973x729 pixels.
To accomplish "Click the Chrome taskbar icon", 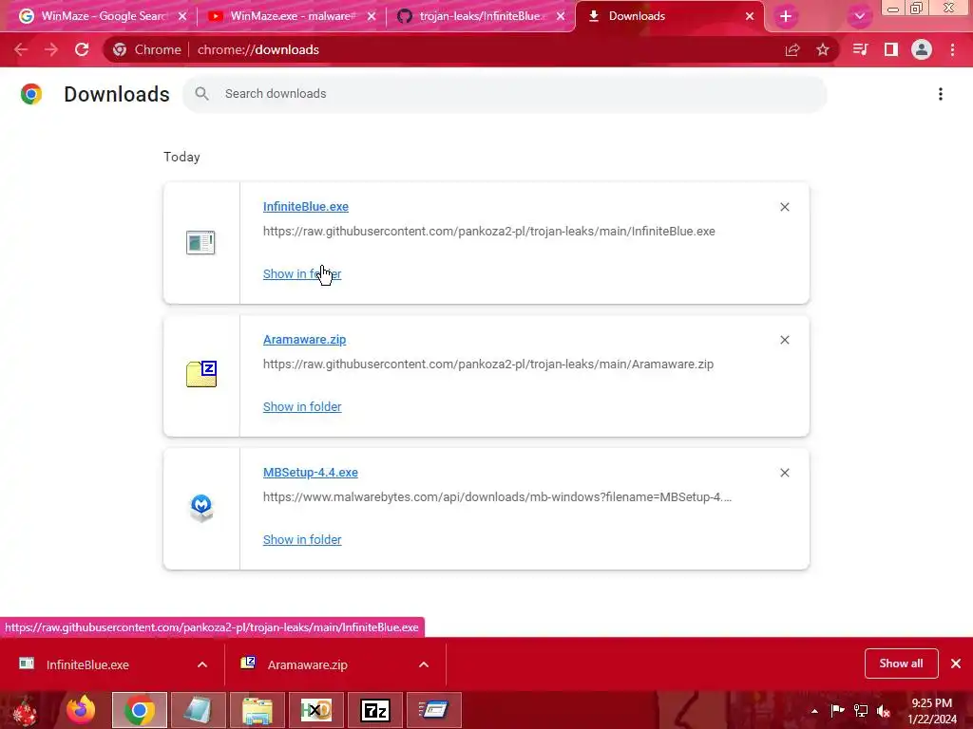I will pyautogui.click(x=139, y=710).
